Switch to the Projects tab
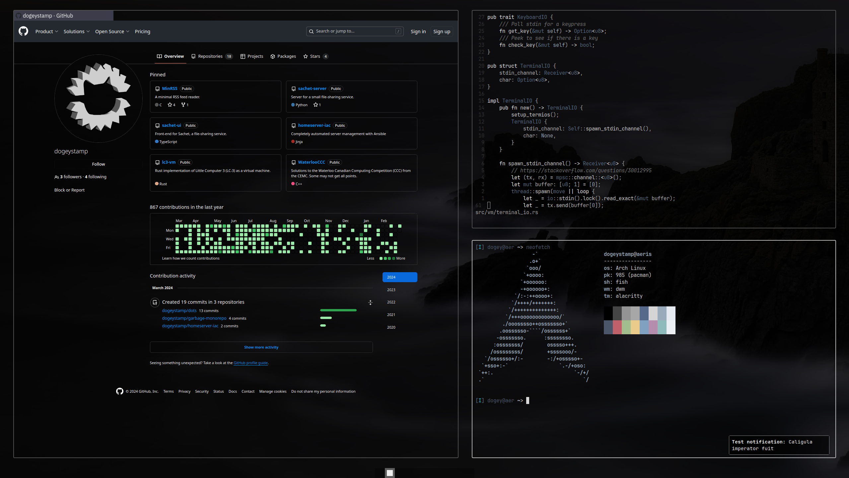The width and height of the screenshot is (849, 478). (x=252, y=56)
